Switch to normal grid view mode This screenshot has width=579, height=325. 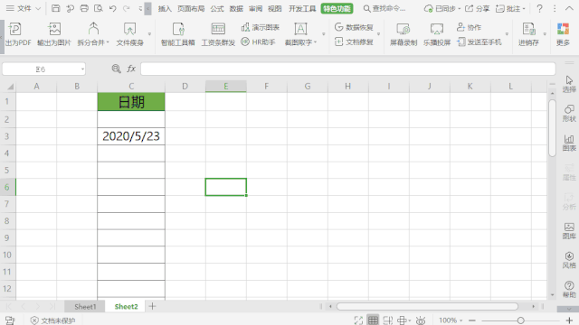tap(373, 320)
